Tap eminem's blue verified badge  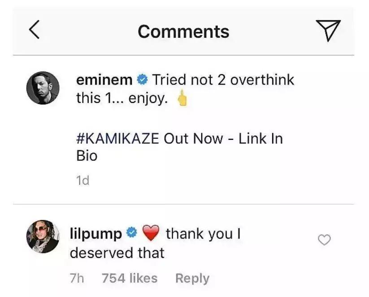[x=142, y=80]
